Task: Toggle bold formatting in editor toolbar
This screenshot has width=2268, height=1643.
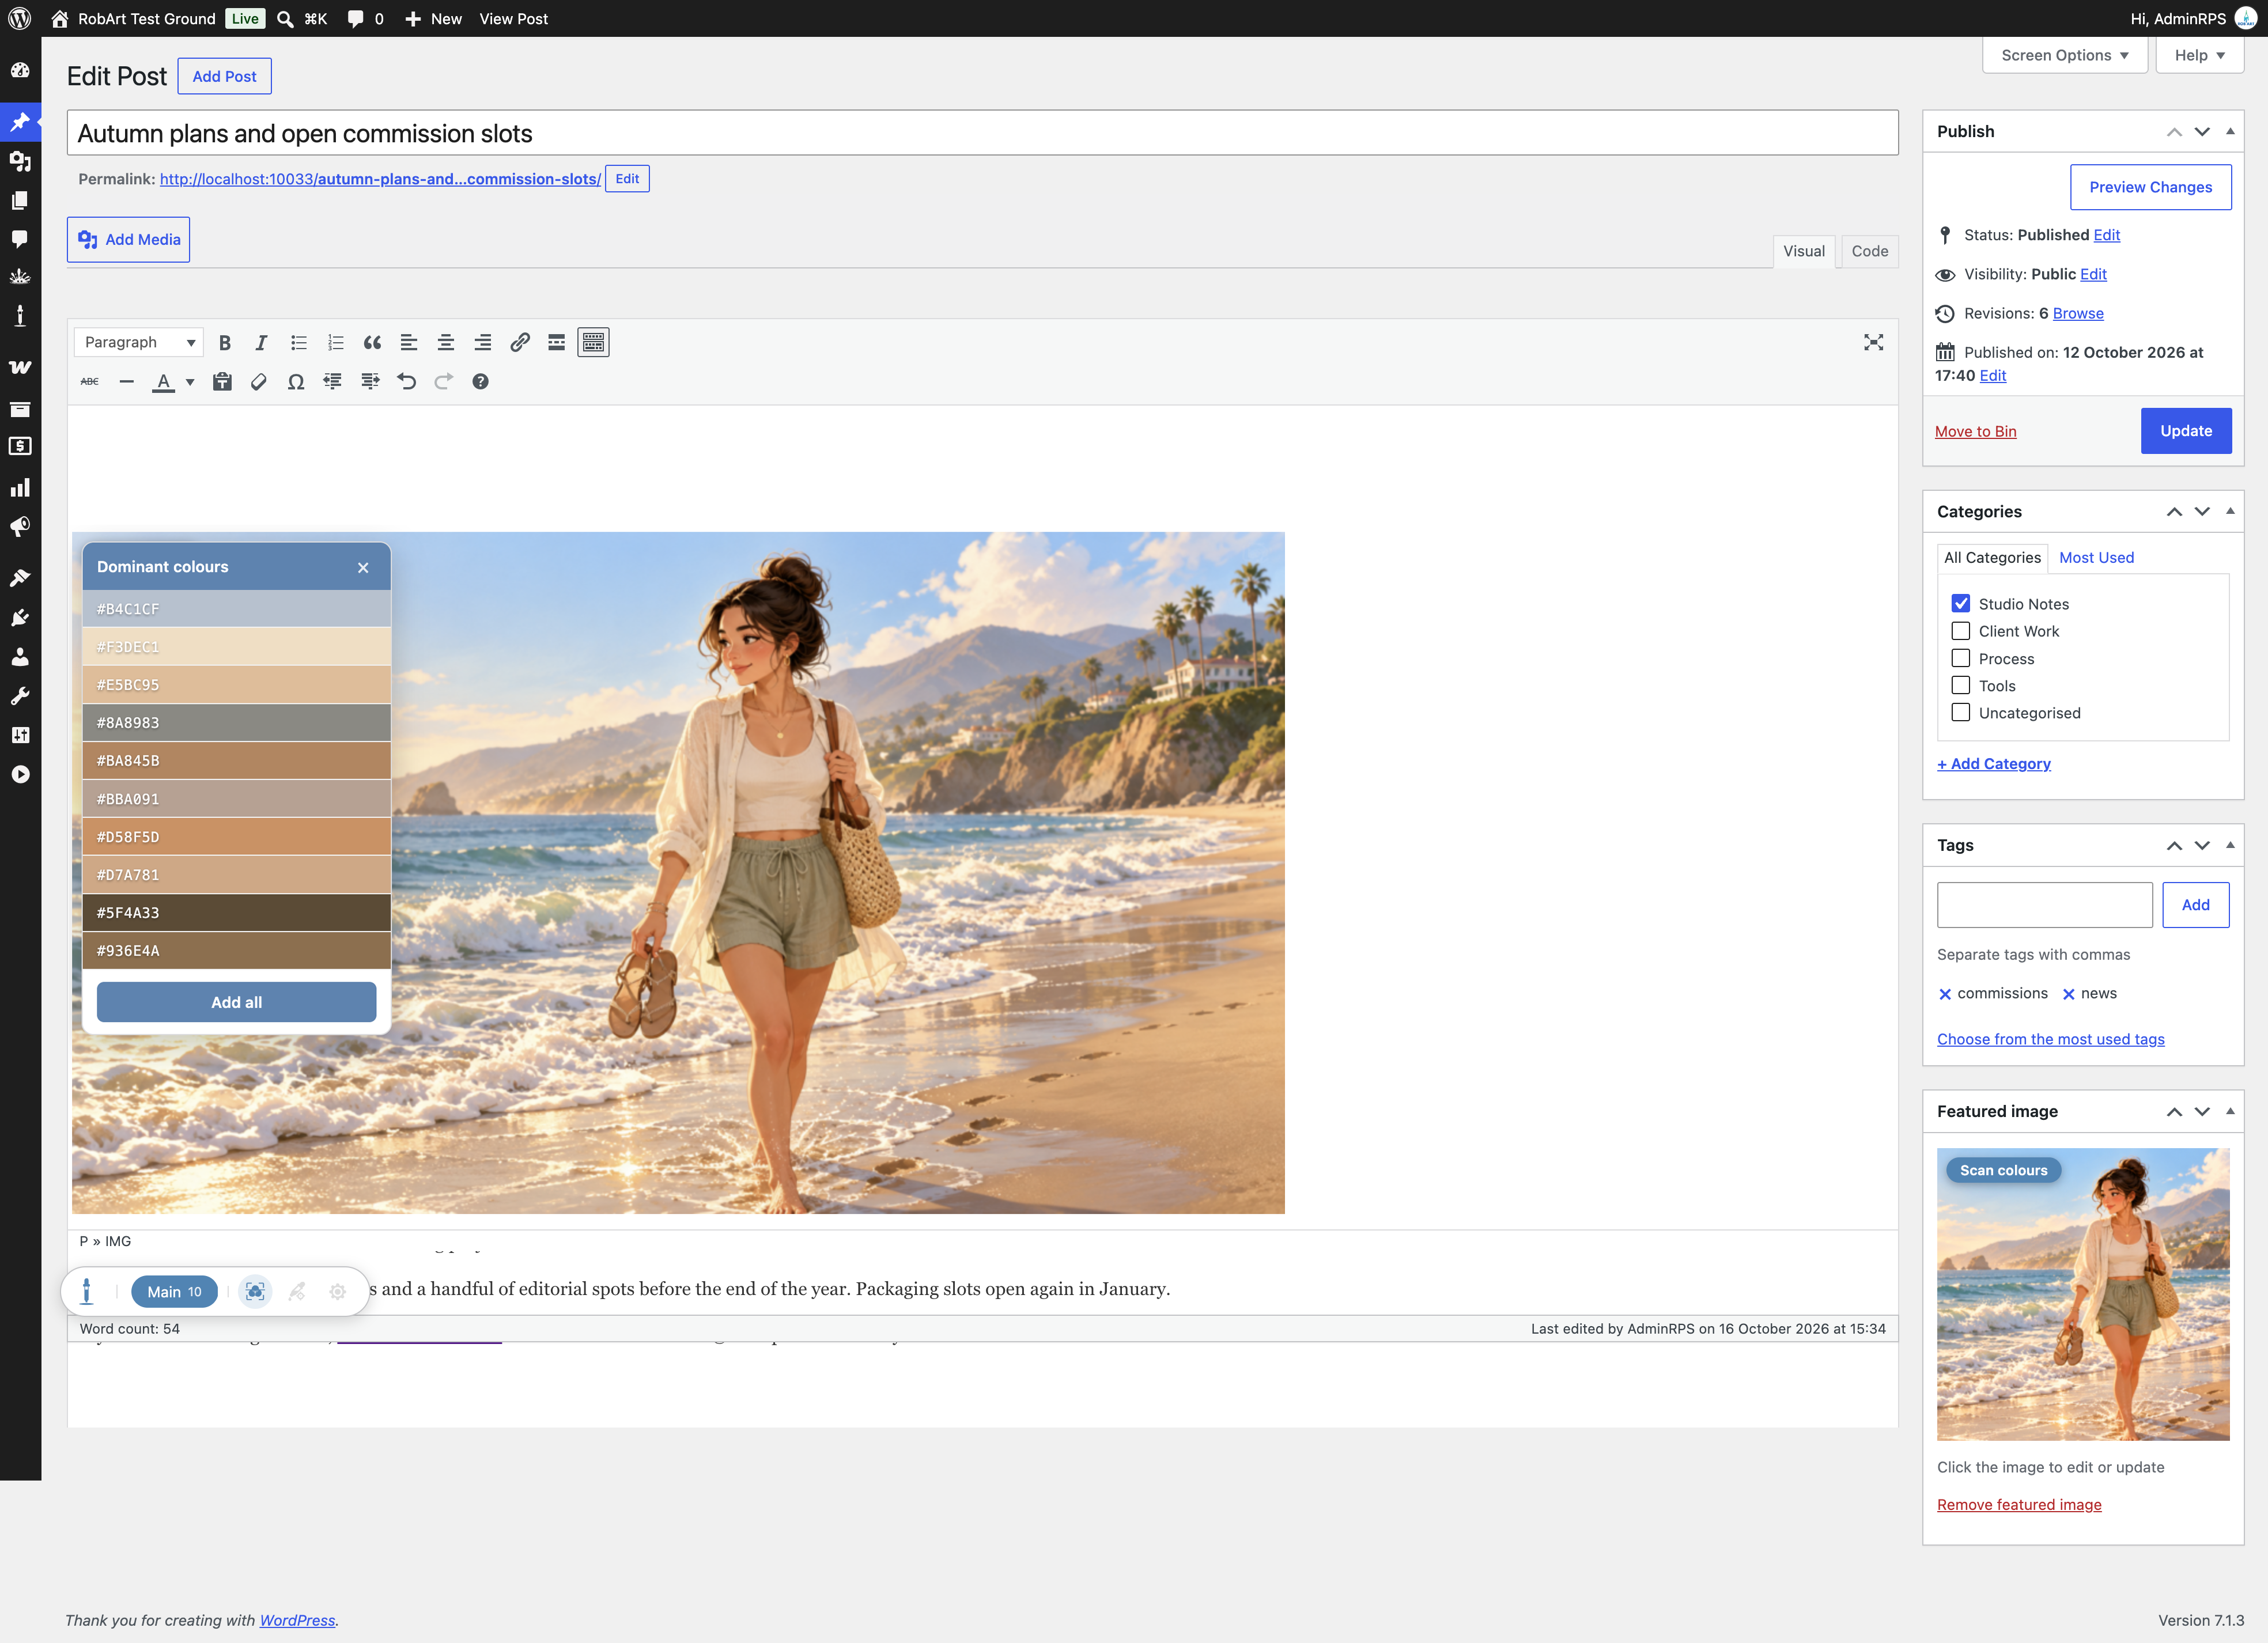Action: [225, 343]
